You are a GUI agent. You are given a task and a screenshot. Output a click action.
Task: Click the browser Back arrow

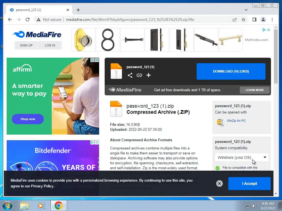pos(10,20)
